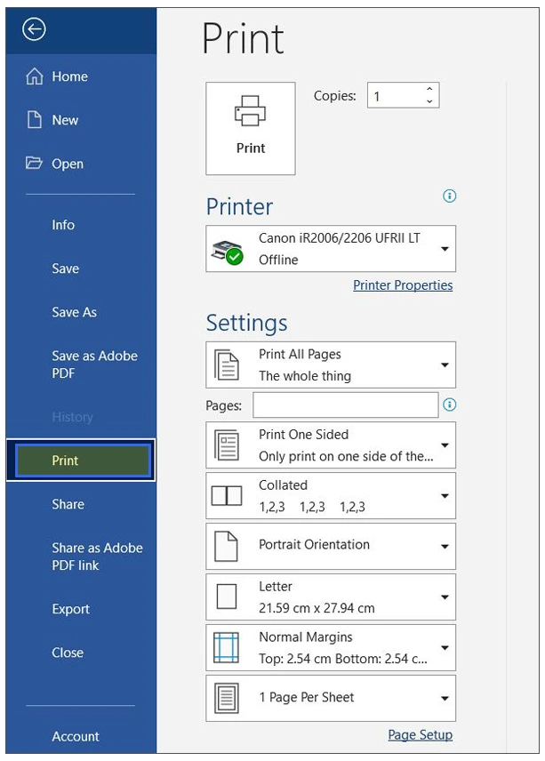545x761 pixels.
Task: Select Home in the sidebar
Action: [69, 76]
